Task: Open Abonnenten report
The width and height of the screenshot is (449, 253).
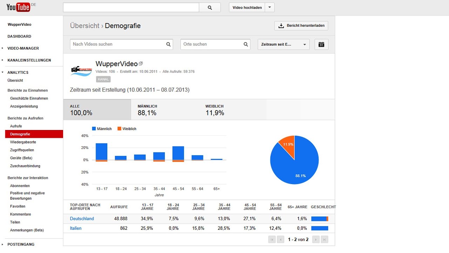Action: [20, 186]
